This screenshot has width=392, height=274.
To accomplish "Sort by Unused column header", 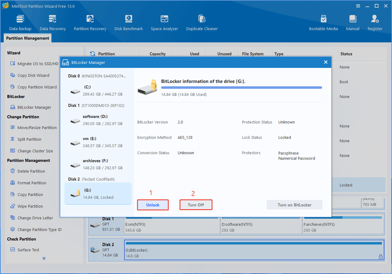I will 224,54.
